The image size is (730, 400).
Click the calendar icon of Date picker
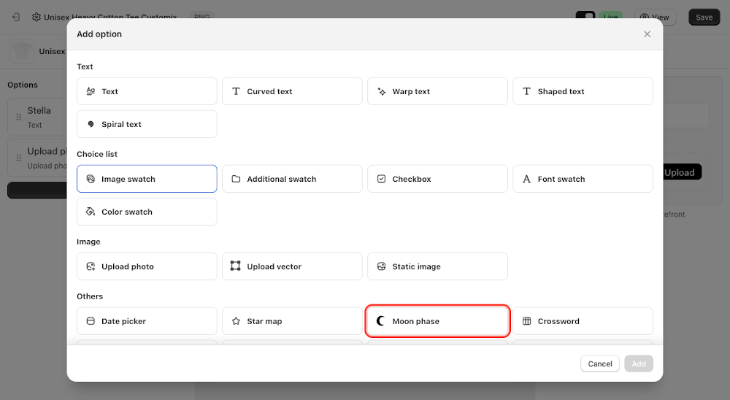[91, 321]
